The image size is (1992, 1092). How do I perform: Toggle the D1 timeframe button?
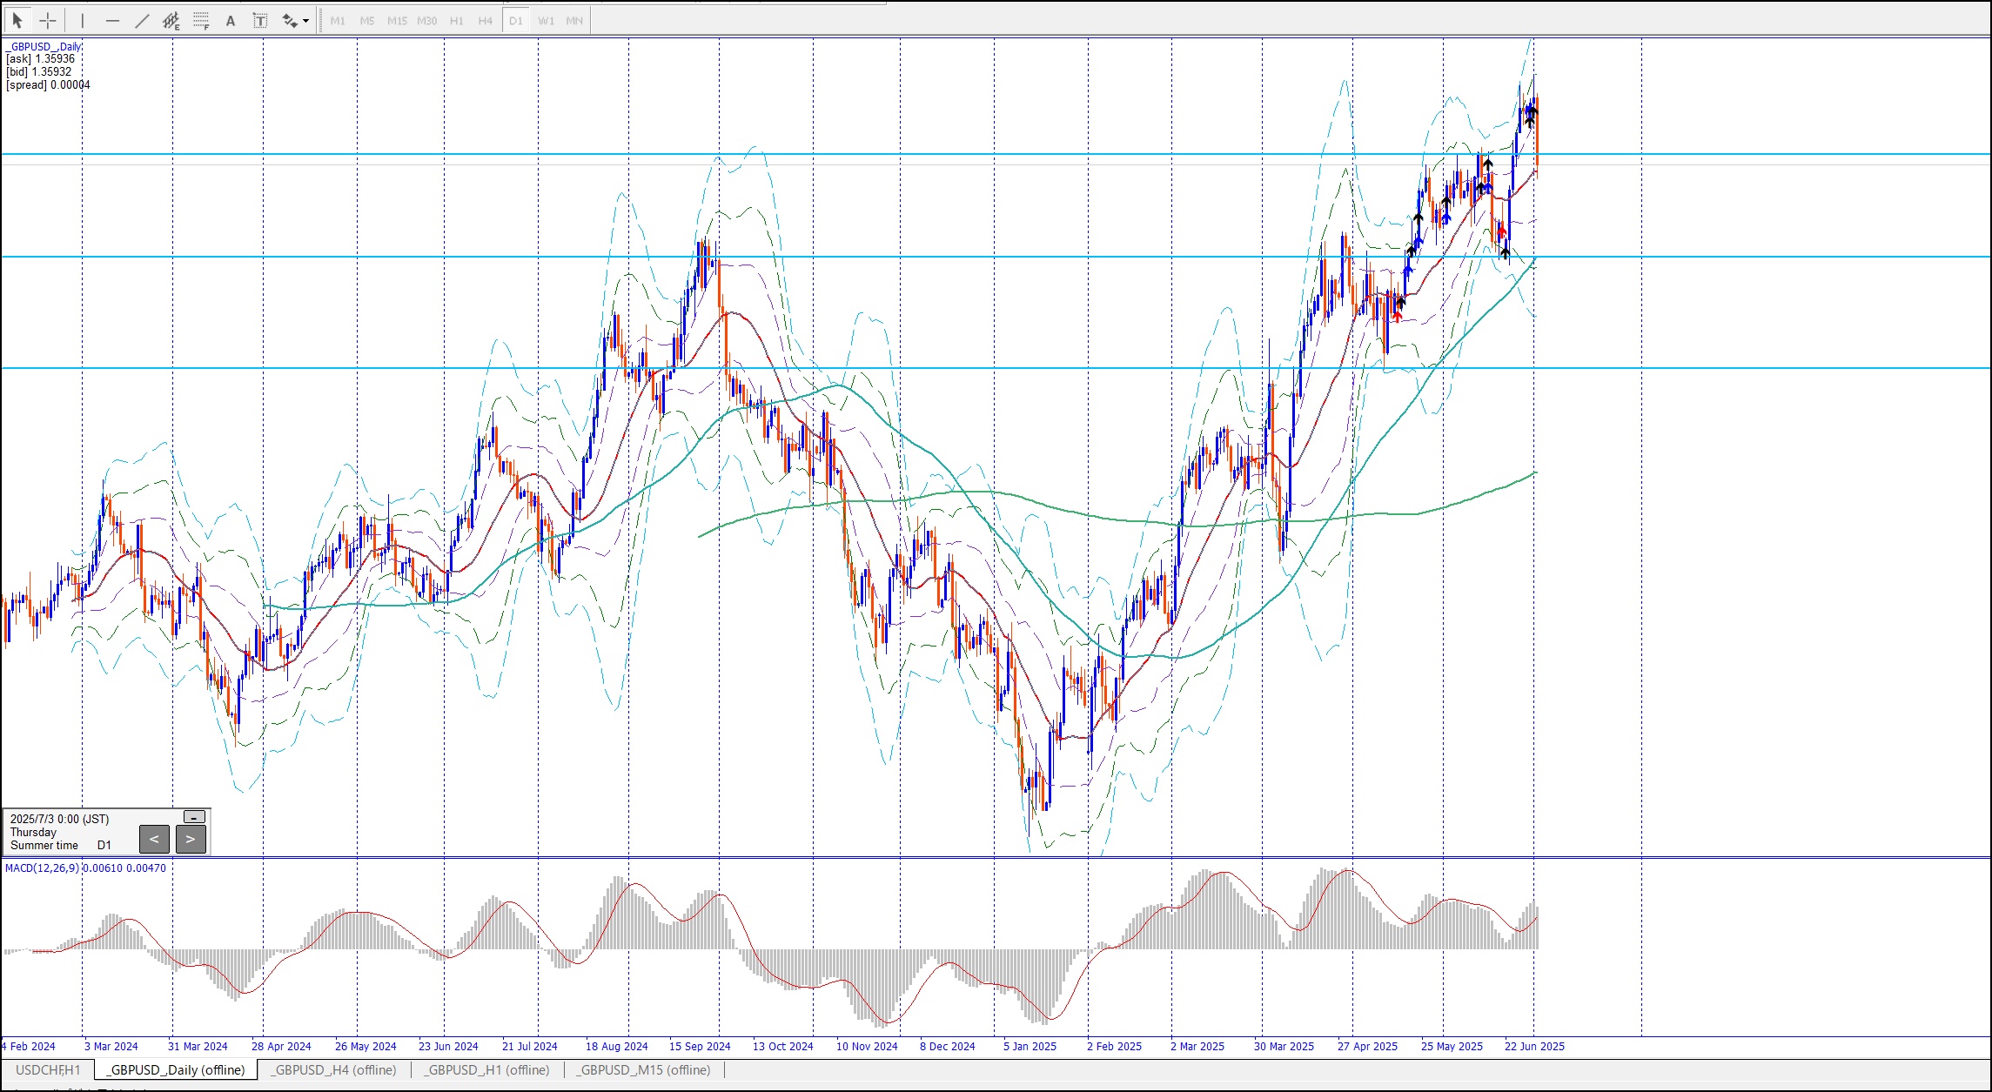point(516,20)
